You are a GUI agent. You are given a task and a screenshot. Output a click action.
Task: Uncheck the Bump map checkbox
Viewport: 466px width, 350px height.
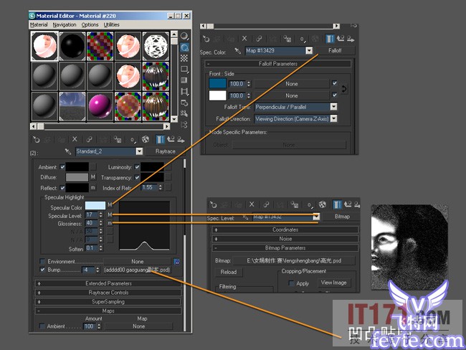42,270
